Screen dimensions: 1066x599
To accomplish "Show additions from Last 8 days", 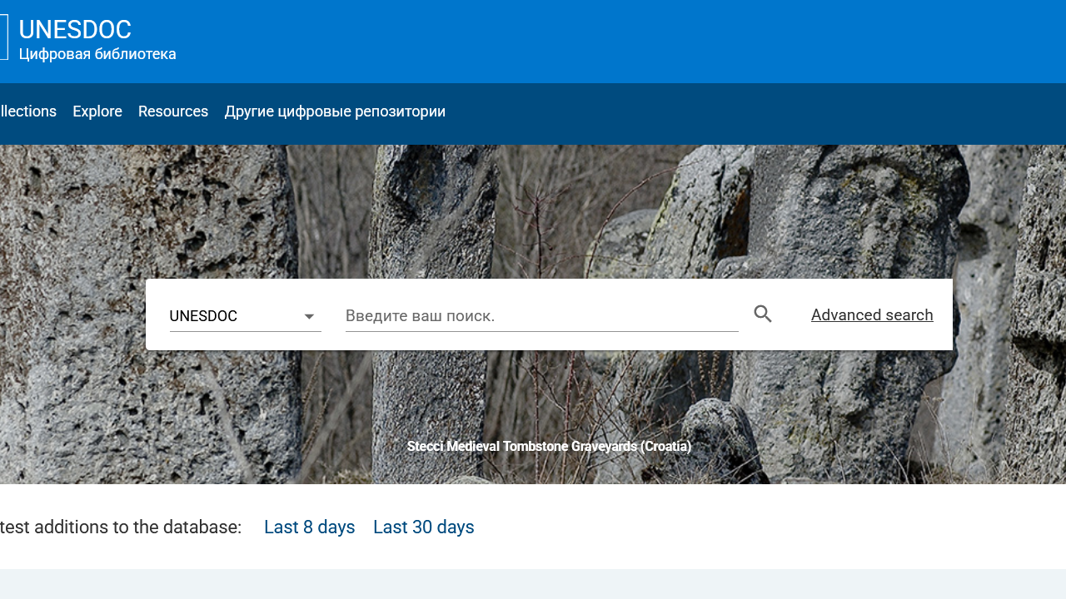I will tap(309, 527).
